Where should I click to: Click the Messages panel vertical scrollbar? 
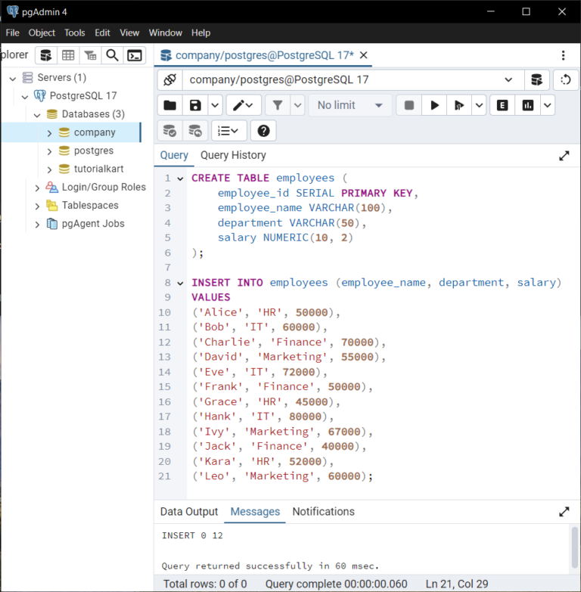(575, 547)
